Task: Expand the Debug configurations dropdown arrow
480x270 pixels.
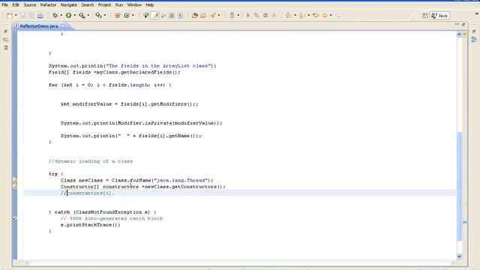Action: click(x=61, y=15)
